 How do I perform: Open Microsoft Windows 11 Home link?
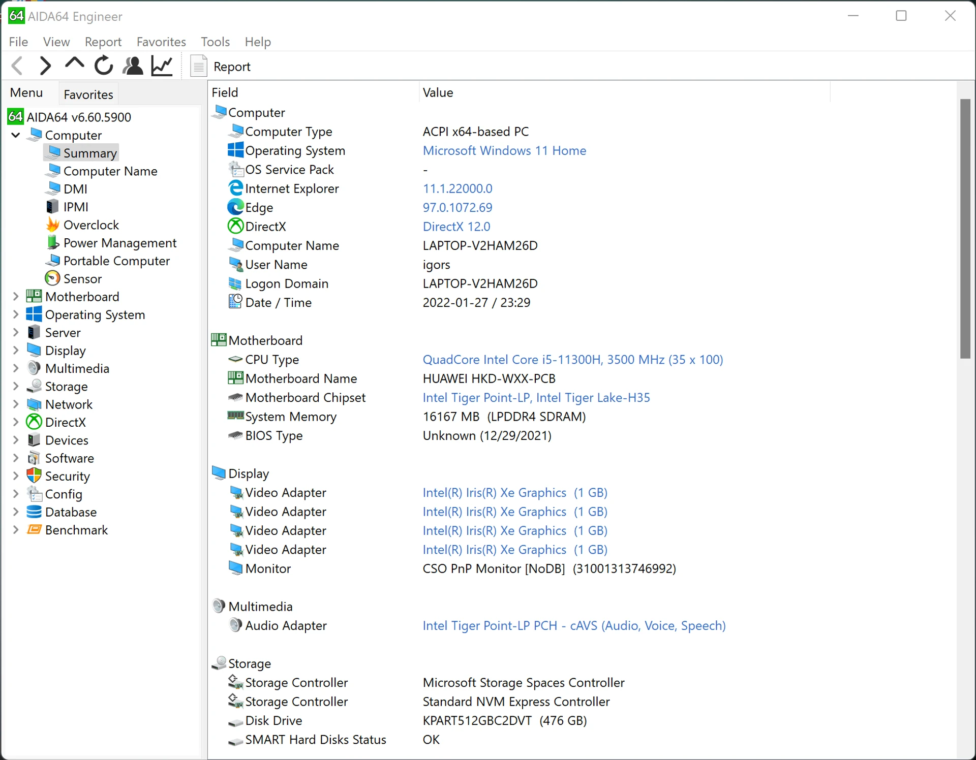[504, 151]
